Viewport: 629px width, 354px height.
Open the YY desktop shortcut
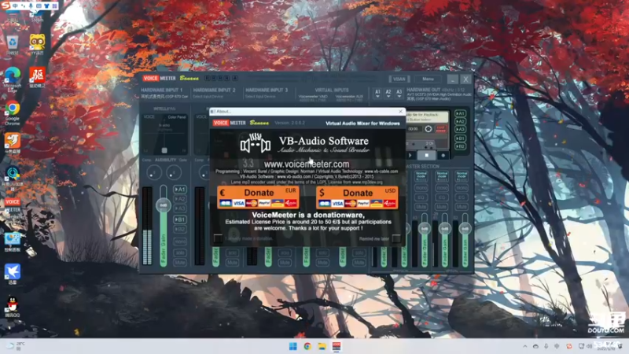point(37,44)
